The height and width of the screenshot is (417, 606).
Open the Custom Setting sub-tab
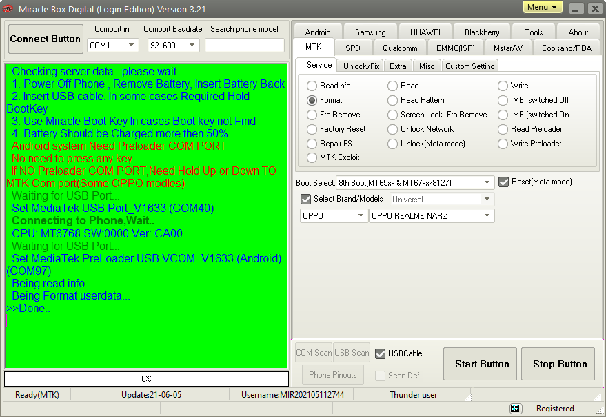(x=469, y=66)
